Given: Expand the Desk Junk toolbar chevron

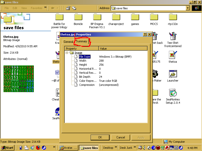Looking at the screenshot, I should (x=135, y=147).
